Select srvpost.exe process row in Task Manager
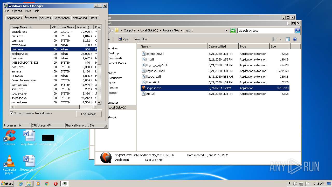 (54, 98)
